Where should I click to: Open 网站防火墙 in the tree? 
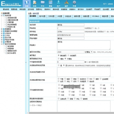click(x=11, y=27)
